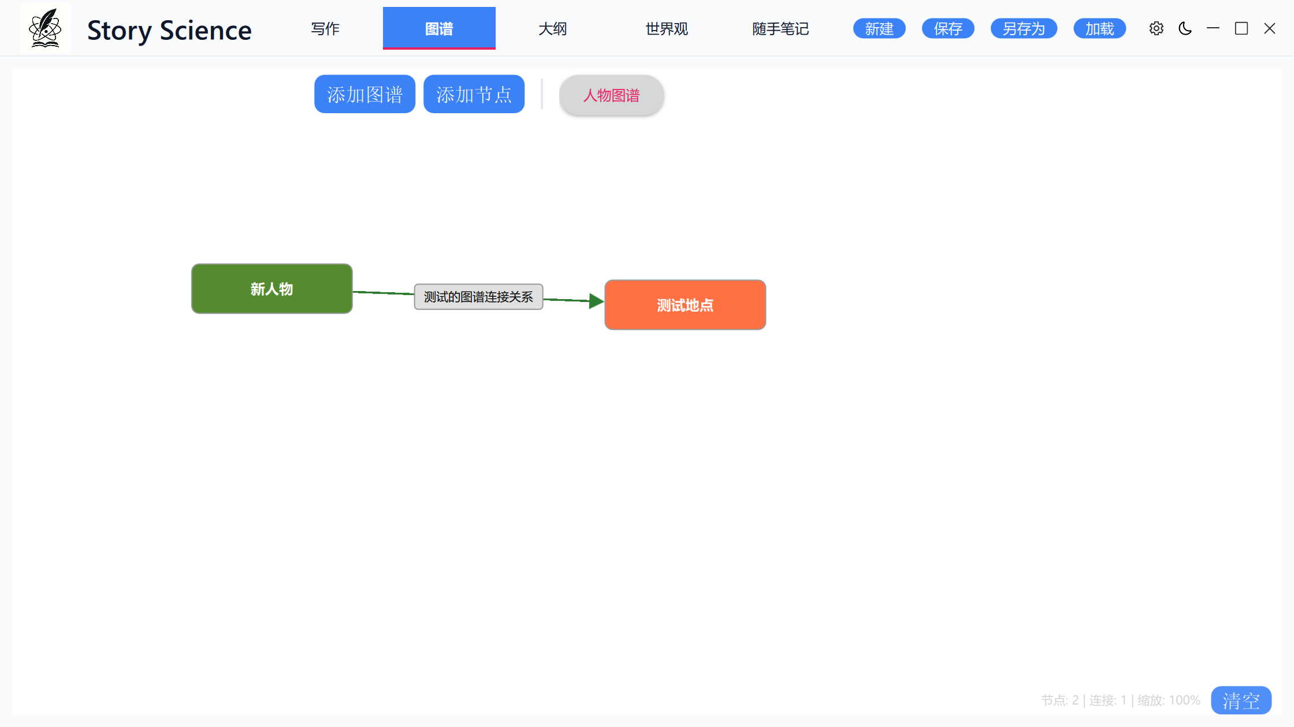The height and width of the screenshot is (727, 1294).
Task: Go to the 世界观 tab
Action: click(x=667, y=28)
